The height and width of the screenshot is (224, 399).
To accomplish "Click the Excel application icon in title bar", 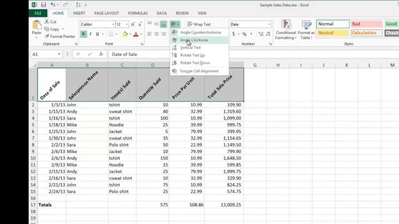I will (x=34, y=4).
